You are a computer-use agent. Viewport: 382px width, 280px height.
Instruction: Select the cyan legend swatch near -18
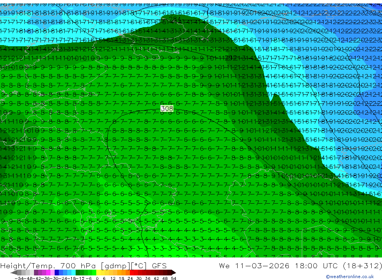coord(73,273)
